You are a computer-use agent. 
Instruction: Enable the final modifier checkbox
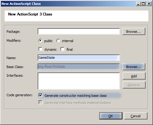point(62,49)
